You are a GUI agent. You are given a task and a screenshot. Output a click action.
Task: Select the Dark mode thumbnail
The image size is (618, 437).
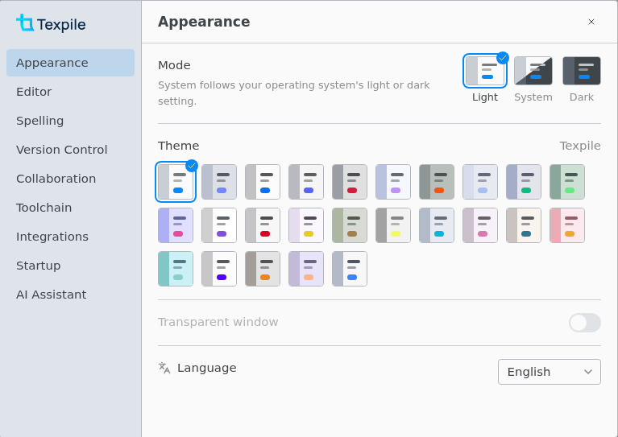[582, 71]
